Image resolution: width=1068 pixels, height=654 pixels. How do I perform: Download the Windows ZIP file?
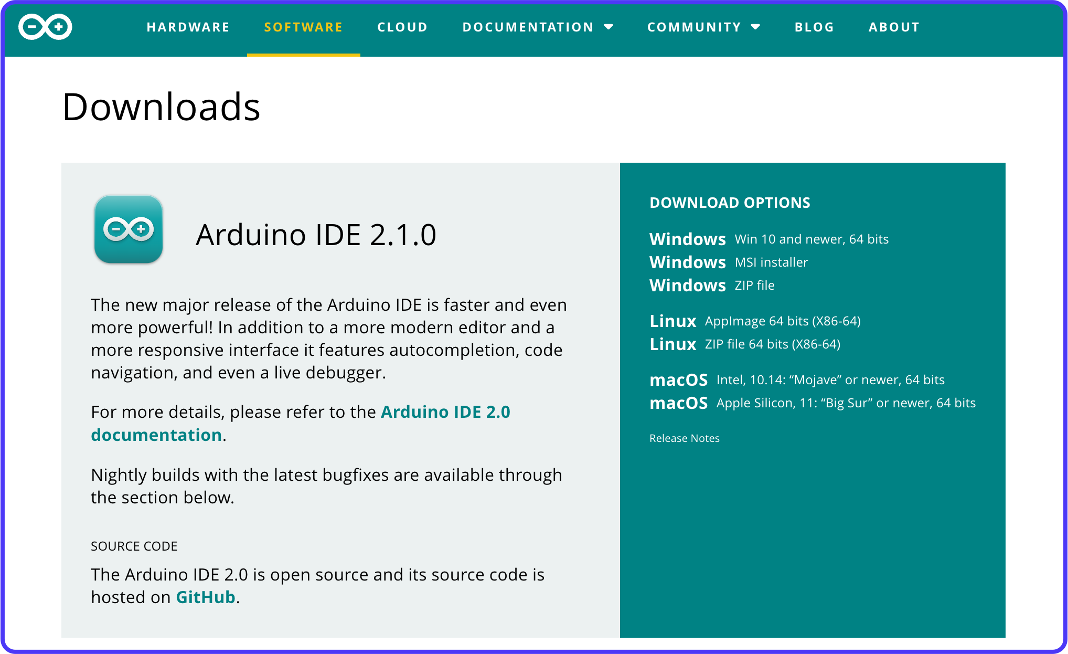pyautogui.click(x=711, y=286)
